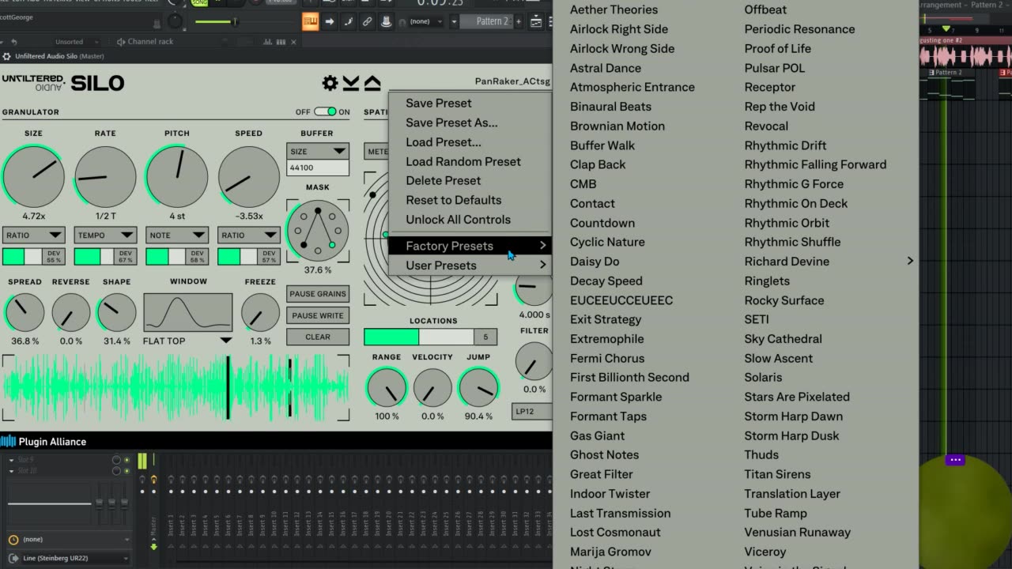Select the Sky Cathedral preset
The width and height of the screenshot is (1012, 569).
click(x=784, y=339)
